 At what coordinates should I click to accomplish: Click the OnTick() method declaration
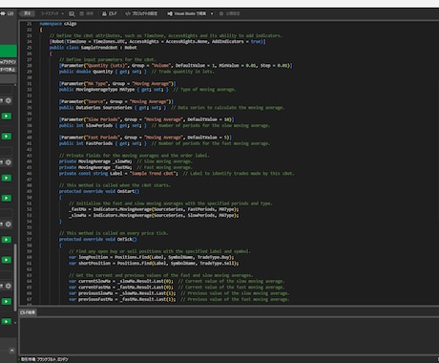97,239
